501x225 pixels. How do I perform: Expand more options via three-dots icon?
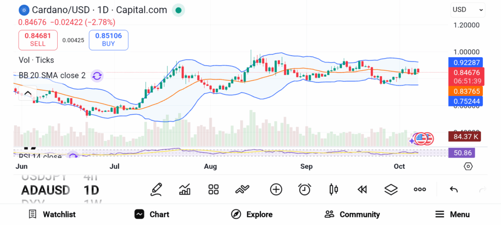(420, 189)
